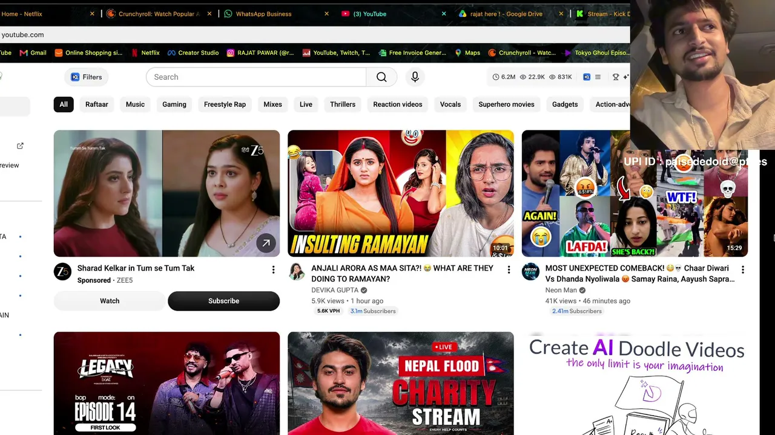The width and height of the screenshot is (775, 435).
Task: Close the YouTube browser tab
Action: pos(443,14)
